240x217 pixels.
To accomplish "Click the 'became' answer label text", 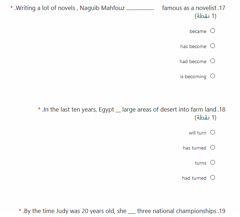I will tap(198, 31).
